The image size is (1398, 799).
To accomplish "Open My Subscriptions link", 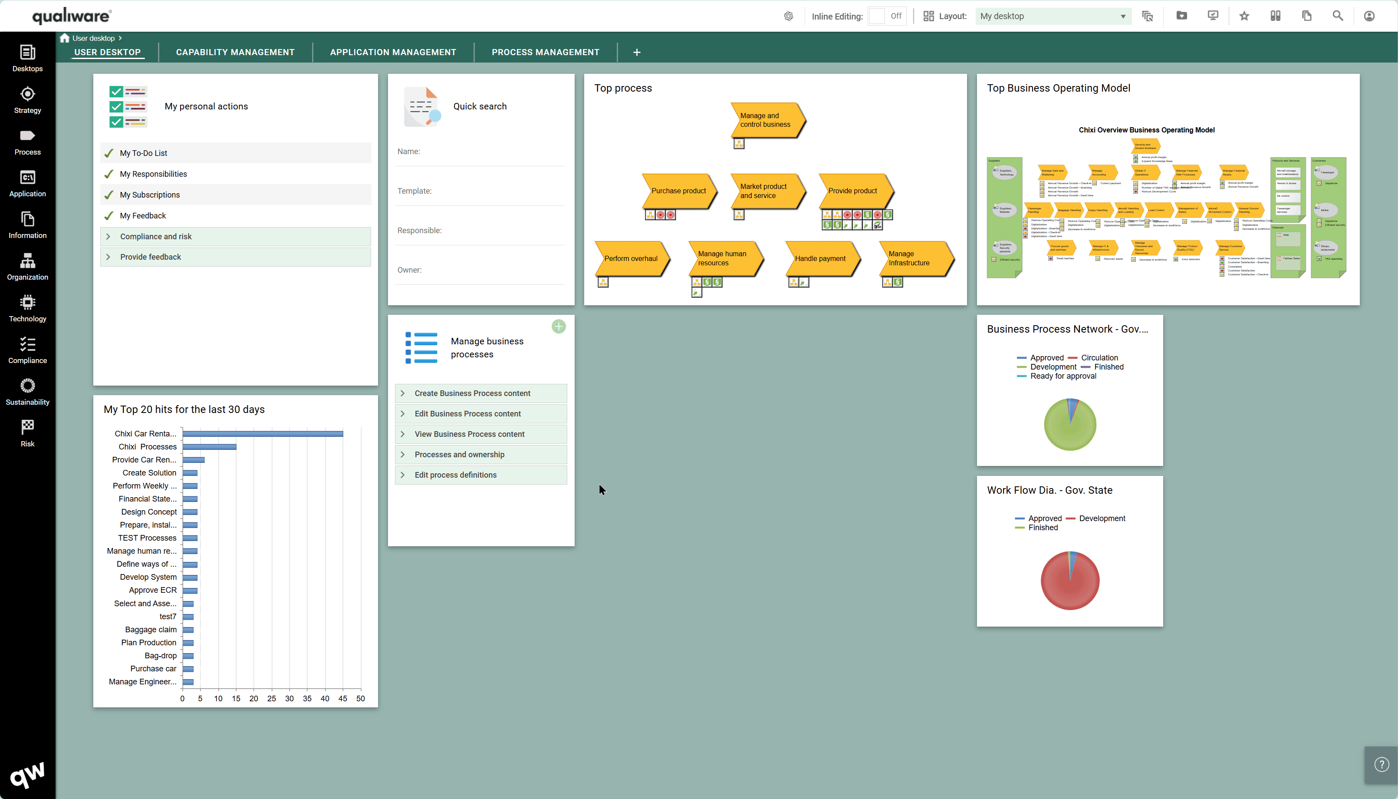I will coord(150,195).
